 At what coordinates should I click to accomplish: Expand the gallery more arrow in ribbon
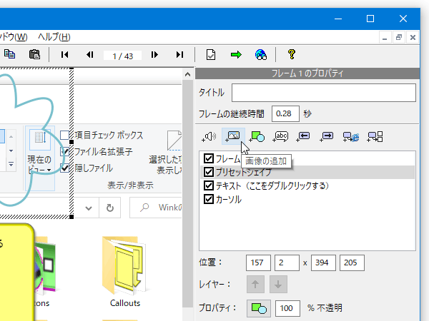(x=11, y=164)
